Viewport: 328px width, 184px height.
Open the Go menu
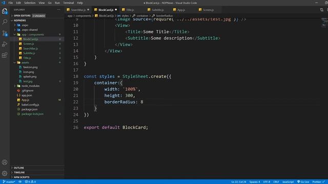[x=50, y=3]
